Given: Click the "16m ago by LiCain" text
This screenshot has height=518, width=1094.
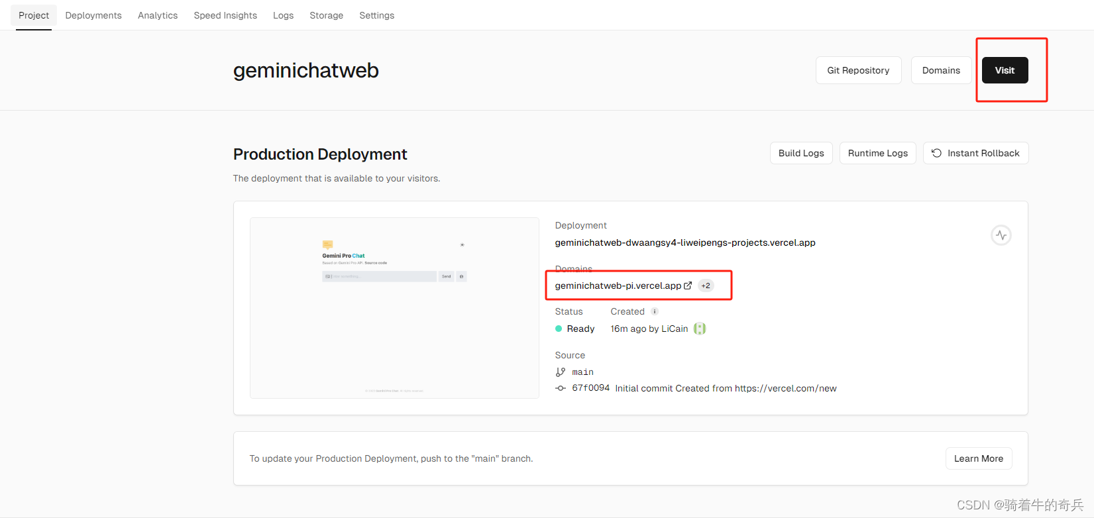Looking at the screenshot, I should click(649, 329).
